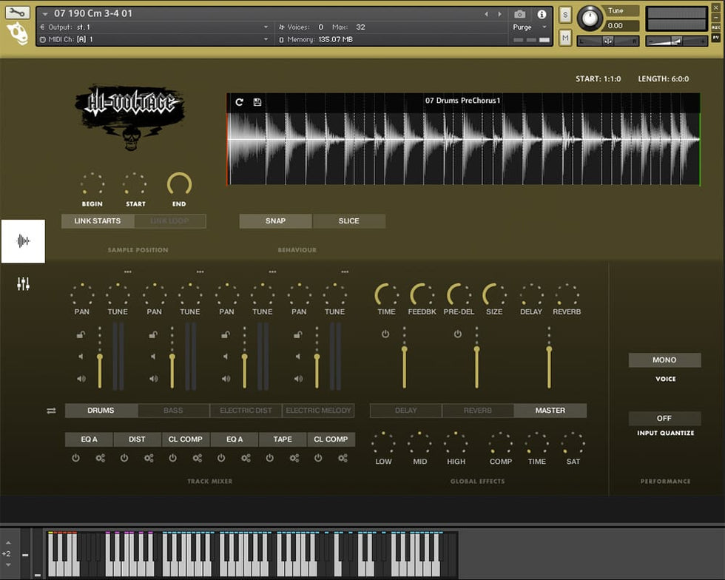Click the camera snapshot icon
Viewport: 725px width, 580px height.
click(x=520, y=14)
